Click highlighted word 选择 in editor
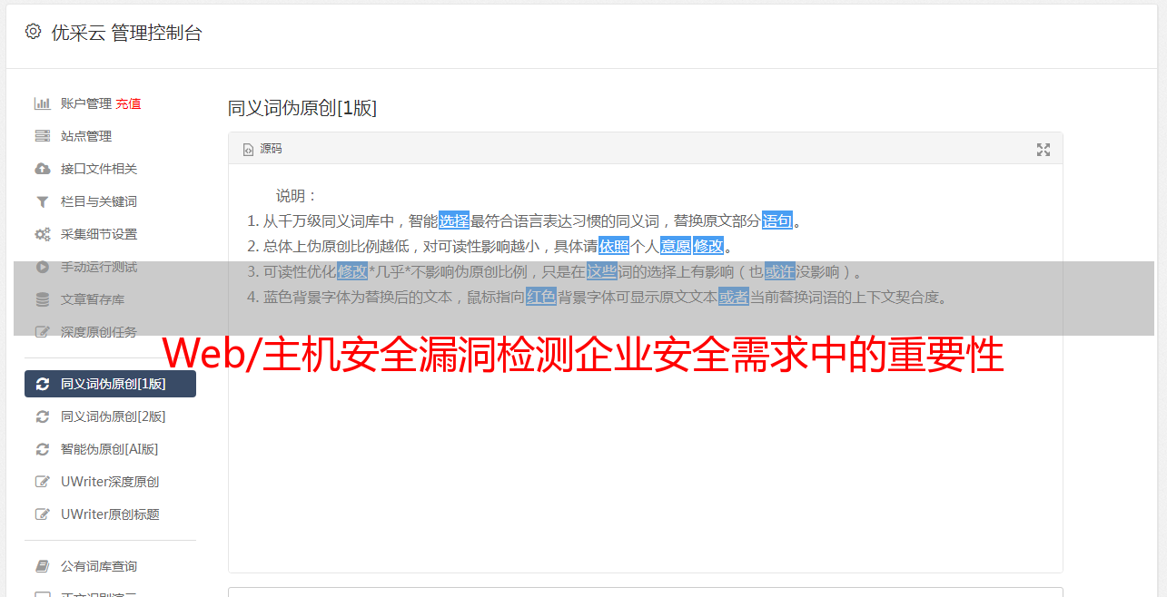 pos(454,220)
